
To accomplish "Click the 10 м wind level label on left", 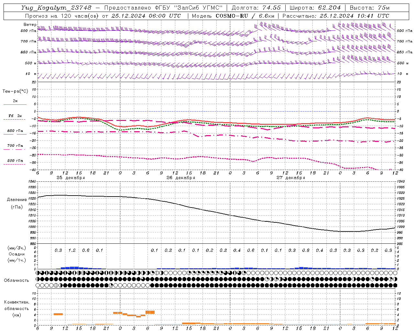I will pos(31,74).
